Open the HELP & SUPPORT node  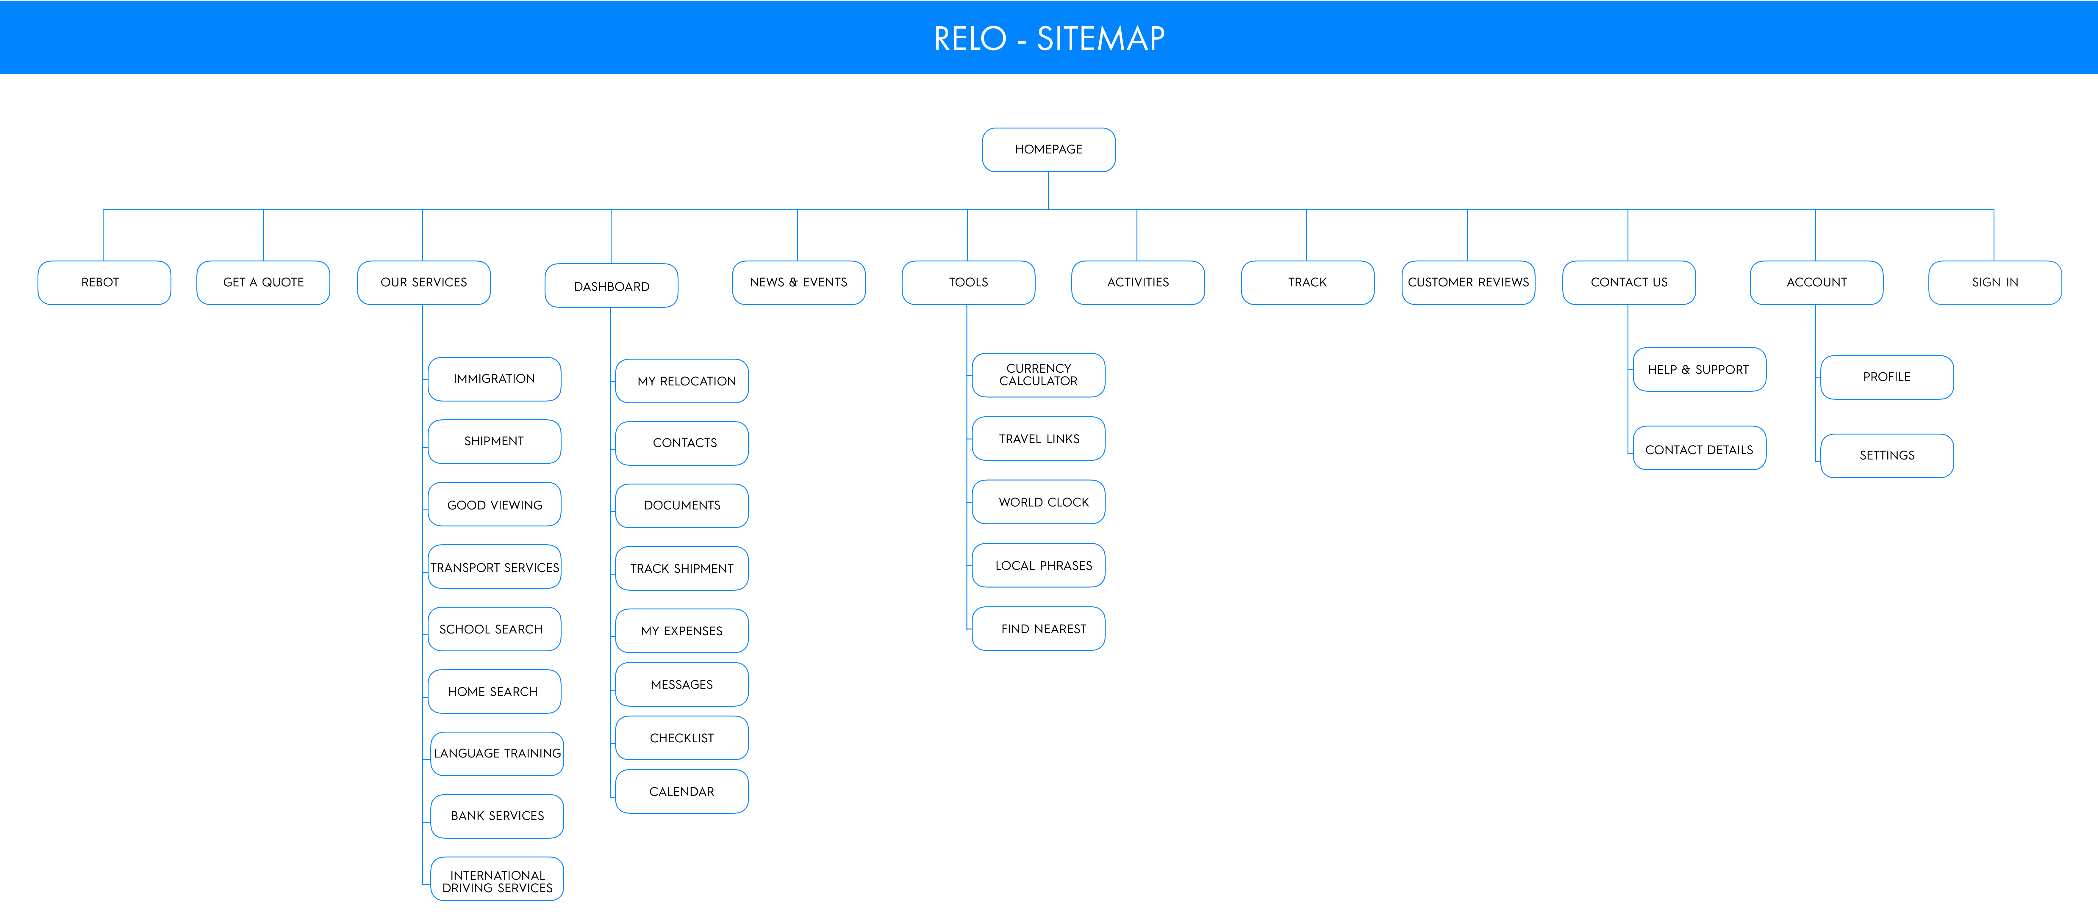tap(1699, 370)
